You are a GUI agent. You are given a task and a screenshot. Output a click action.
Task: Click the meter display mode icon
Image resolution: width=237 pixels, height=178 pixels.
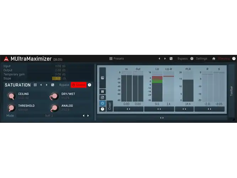pos(102,78)
